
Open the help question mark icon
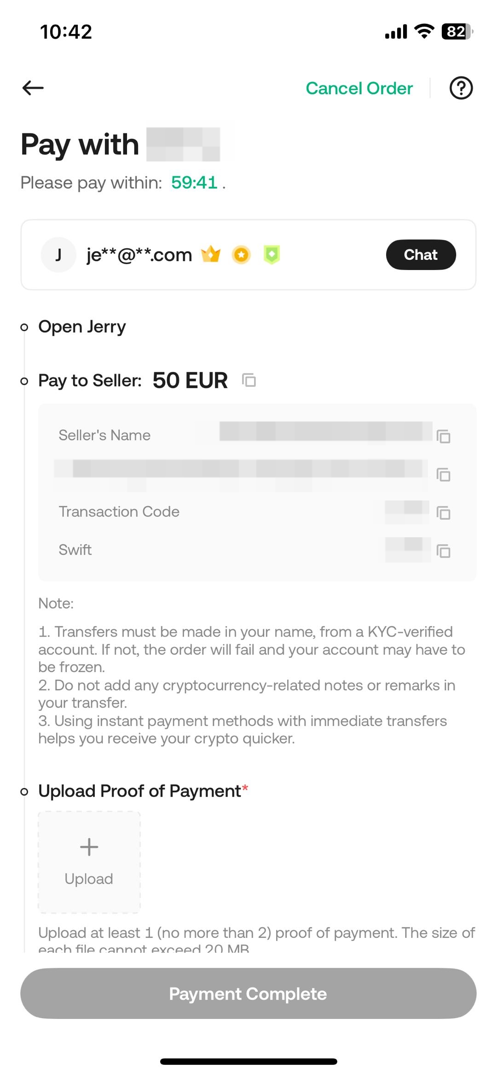[461, 88]
